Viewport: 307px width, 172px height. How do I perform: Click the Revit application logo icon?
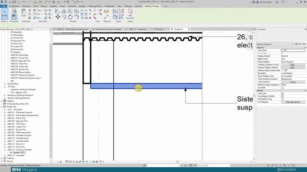point(2,2)
